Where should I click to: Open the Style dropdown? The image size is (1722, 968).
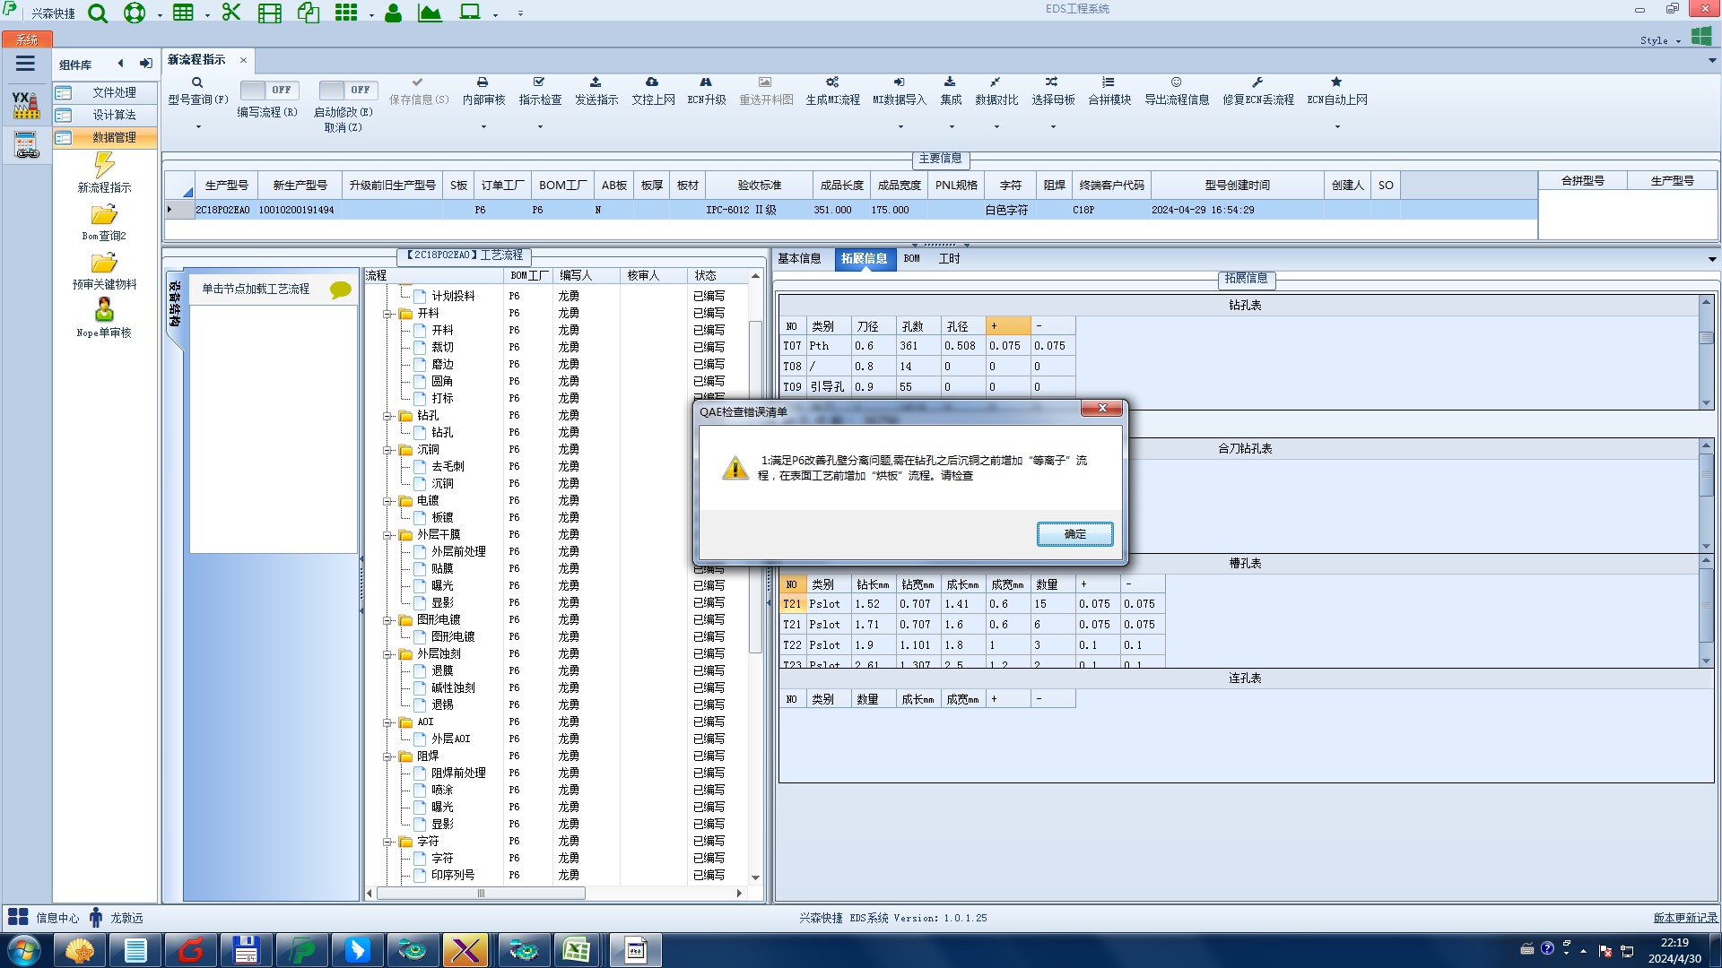point(1660,40)
